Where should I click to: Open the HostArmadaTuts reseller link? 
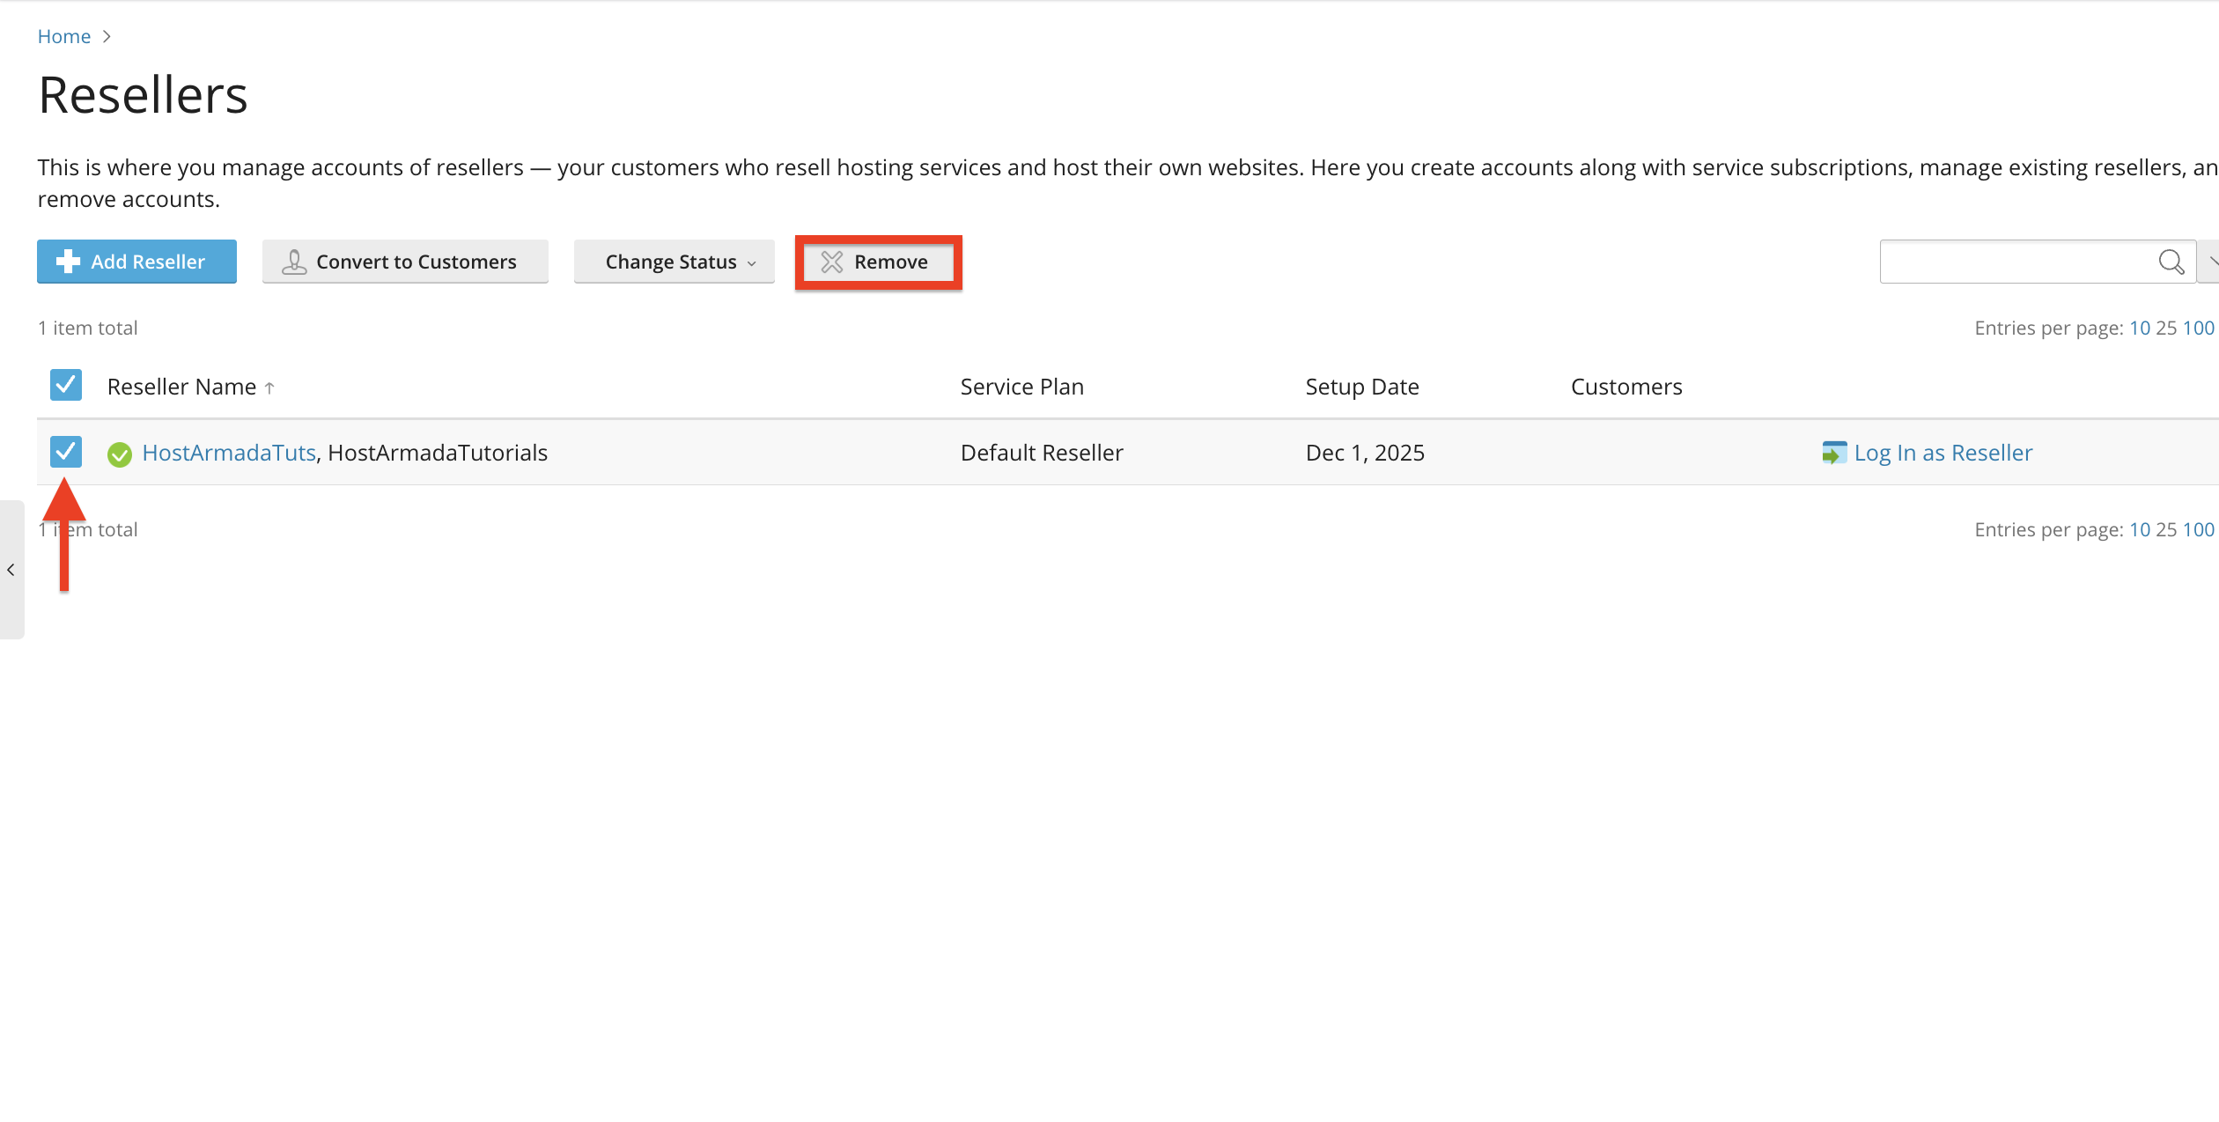(229, 453)
